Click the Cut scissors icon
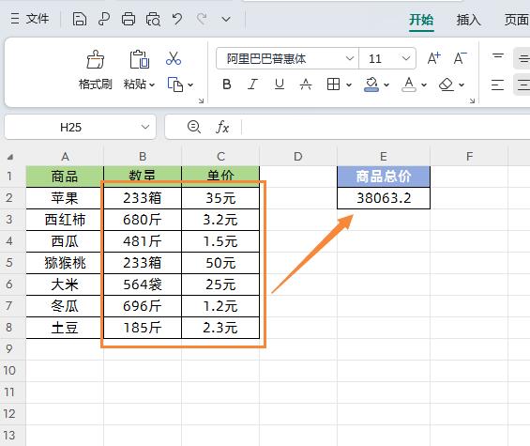 coord(174,58)
